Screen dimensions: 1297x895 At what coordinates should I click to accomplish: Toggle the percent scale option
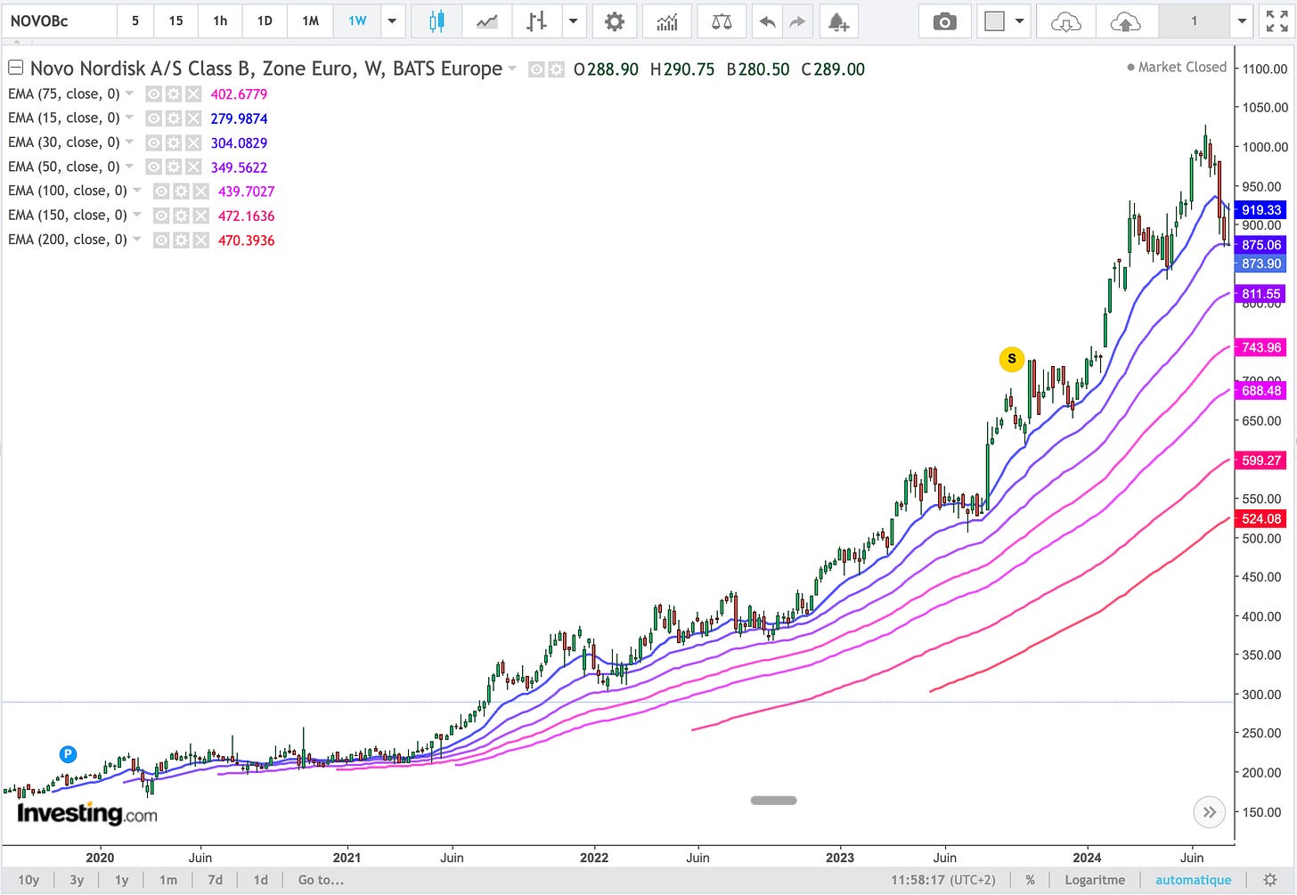tap(1030, 880)
